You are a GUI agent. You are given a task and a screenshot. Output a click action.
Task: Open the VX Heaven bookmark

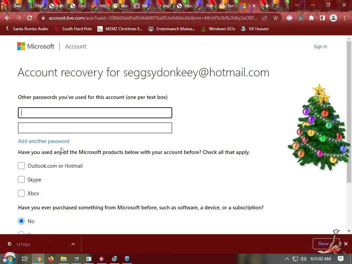(255, 29)
